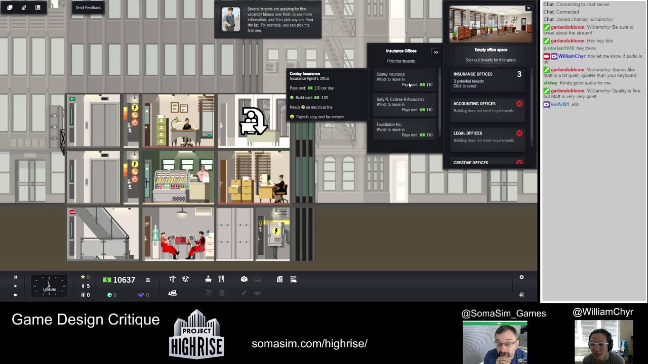The width and height of the screenshot is (648, 364).
Task: Select the hammer-and-wrench utilities tool
Action: [x=186, y=279]
